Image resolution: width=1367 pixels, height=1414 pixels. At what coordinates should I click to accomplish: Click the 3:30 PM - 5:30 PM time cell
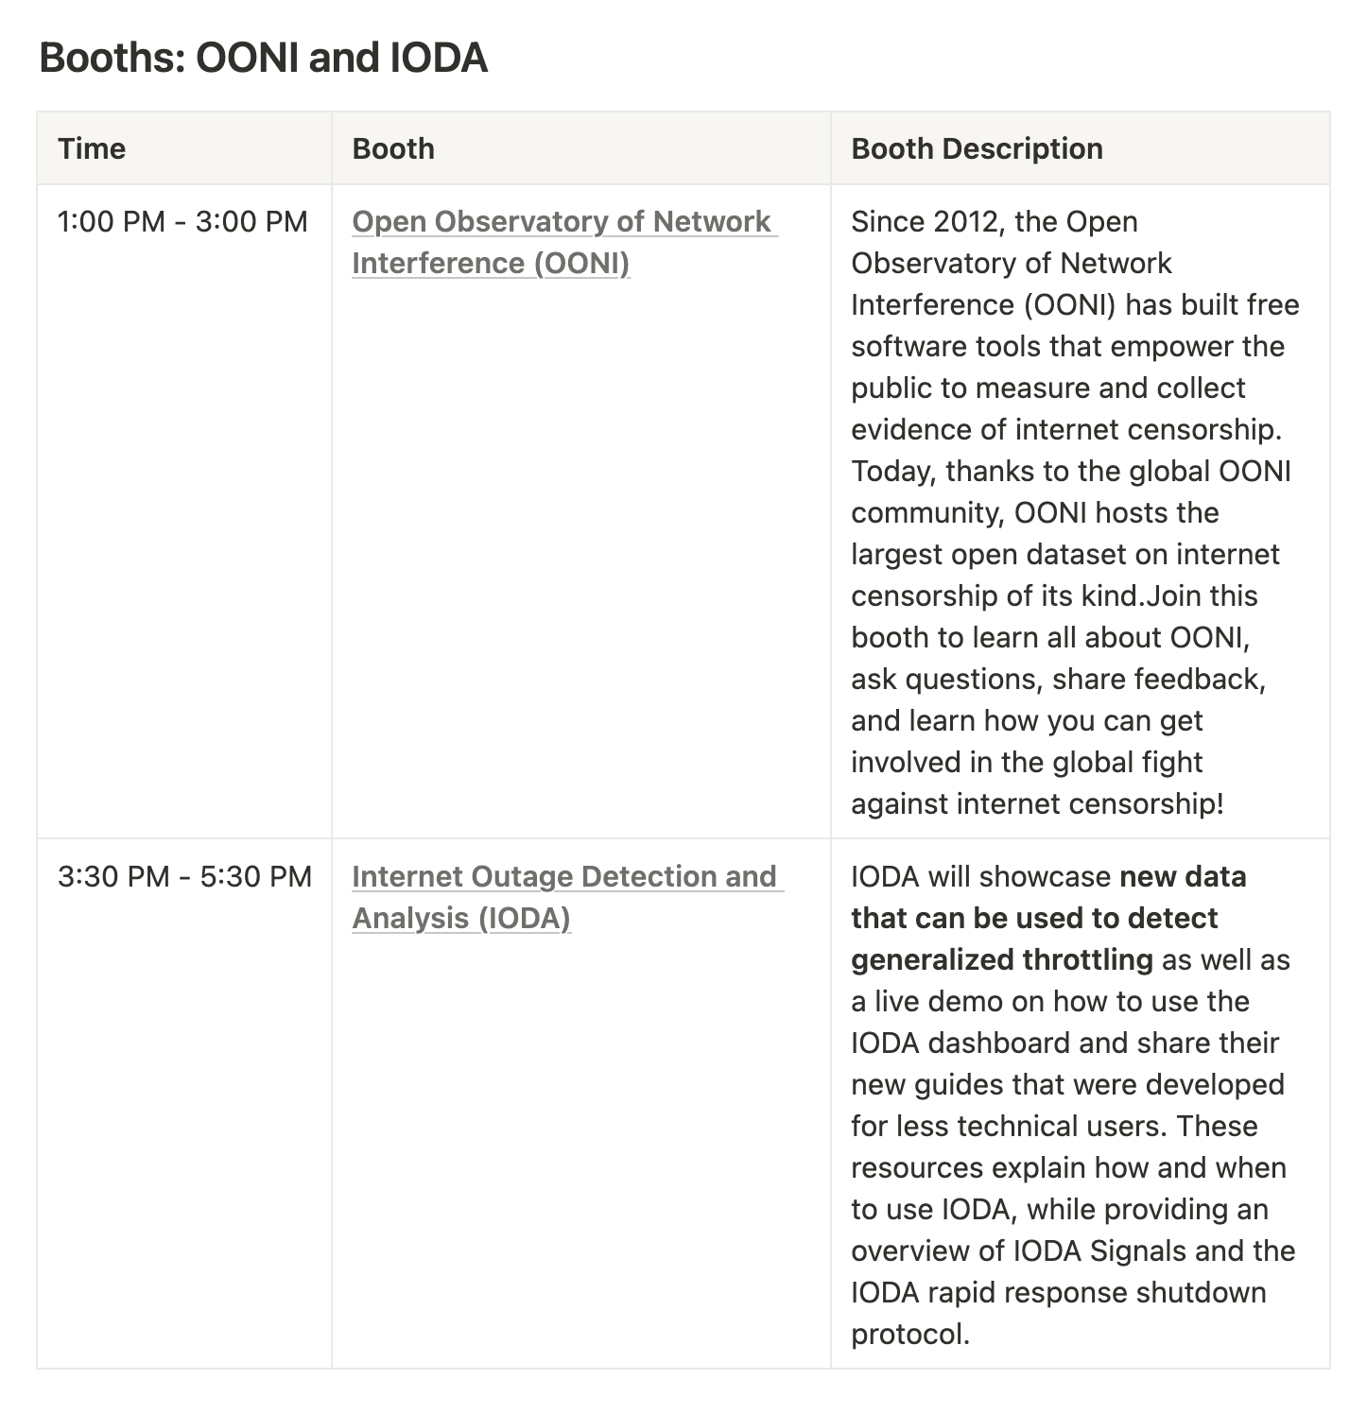click(184, 877)
